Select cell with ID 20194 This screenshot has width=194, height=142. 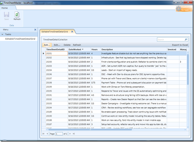(57, 108)
